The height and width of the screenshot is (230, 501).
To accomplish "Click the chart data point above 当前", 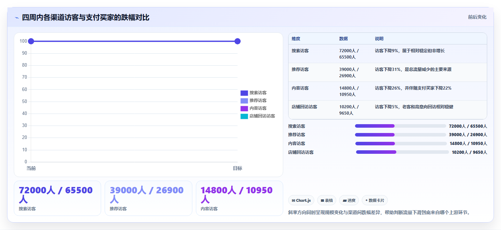I will click(x=31, y=41).
